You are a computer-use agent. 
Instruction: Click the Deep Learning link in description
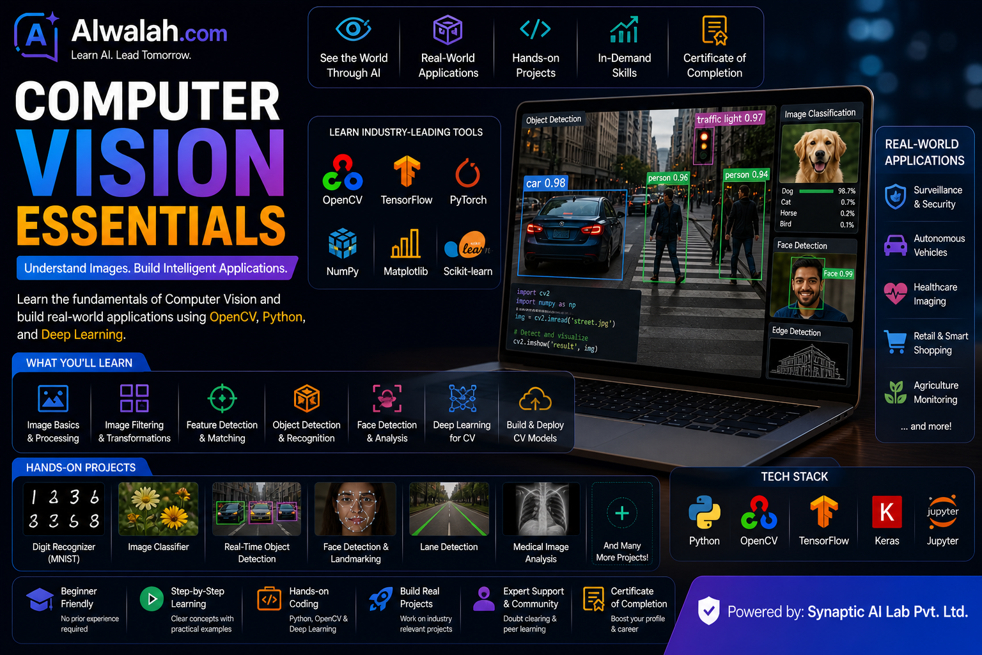coord(82,335)
